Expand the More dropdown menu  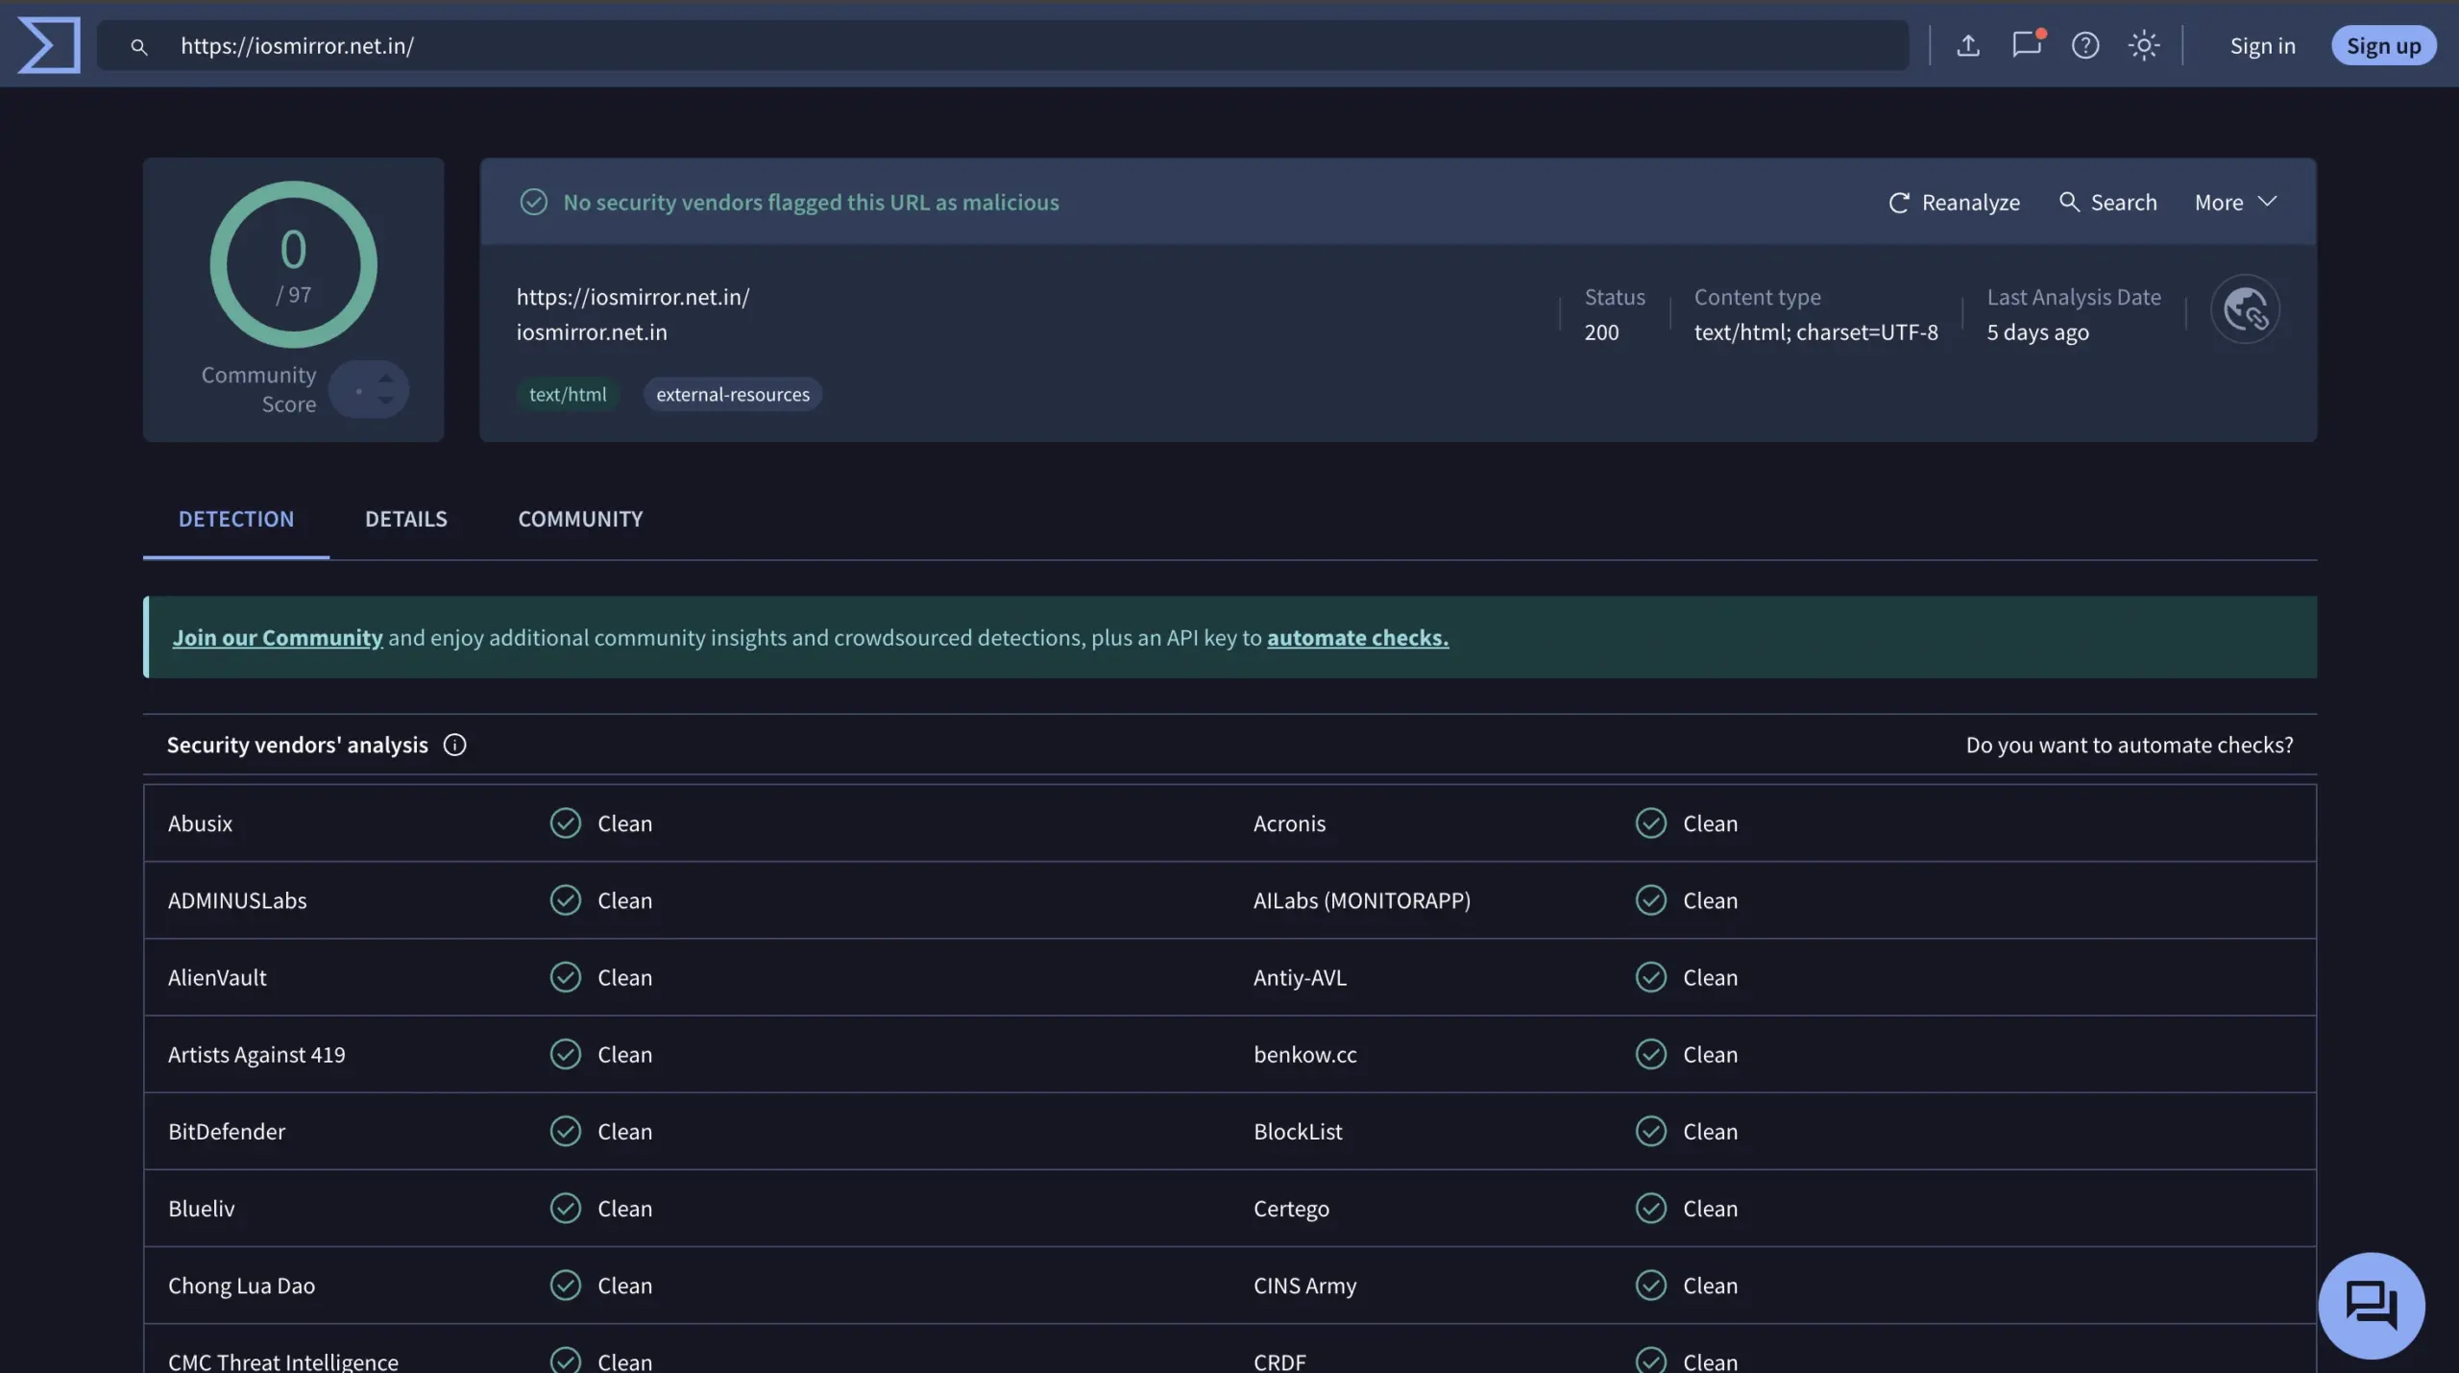(2236, 203)
